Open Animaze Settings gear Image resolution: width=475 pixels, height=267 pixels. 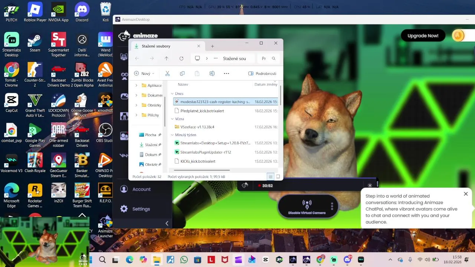[x=124, y=209]
